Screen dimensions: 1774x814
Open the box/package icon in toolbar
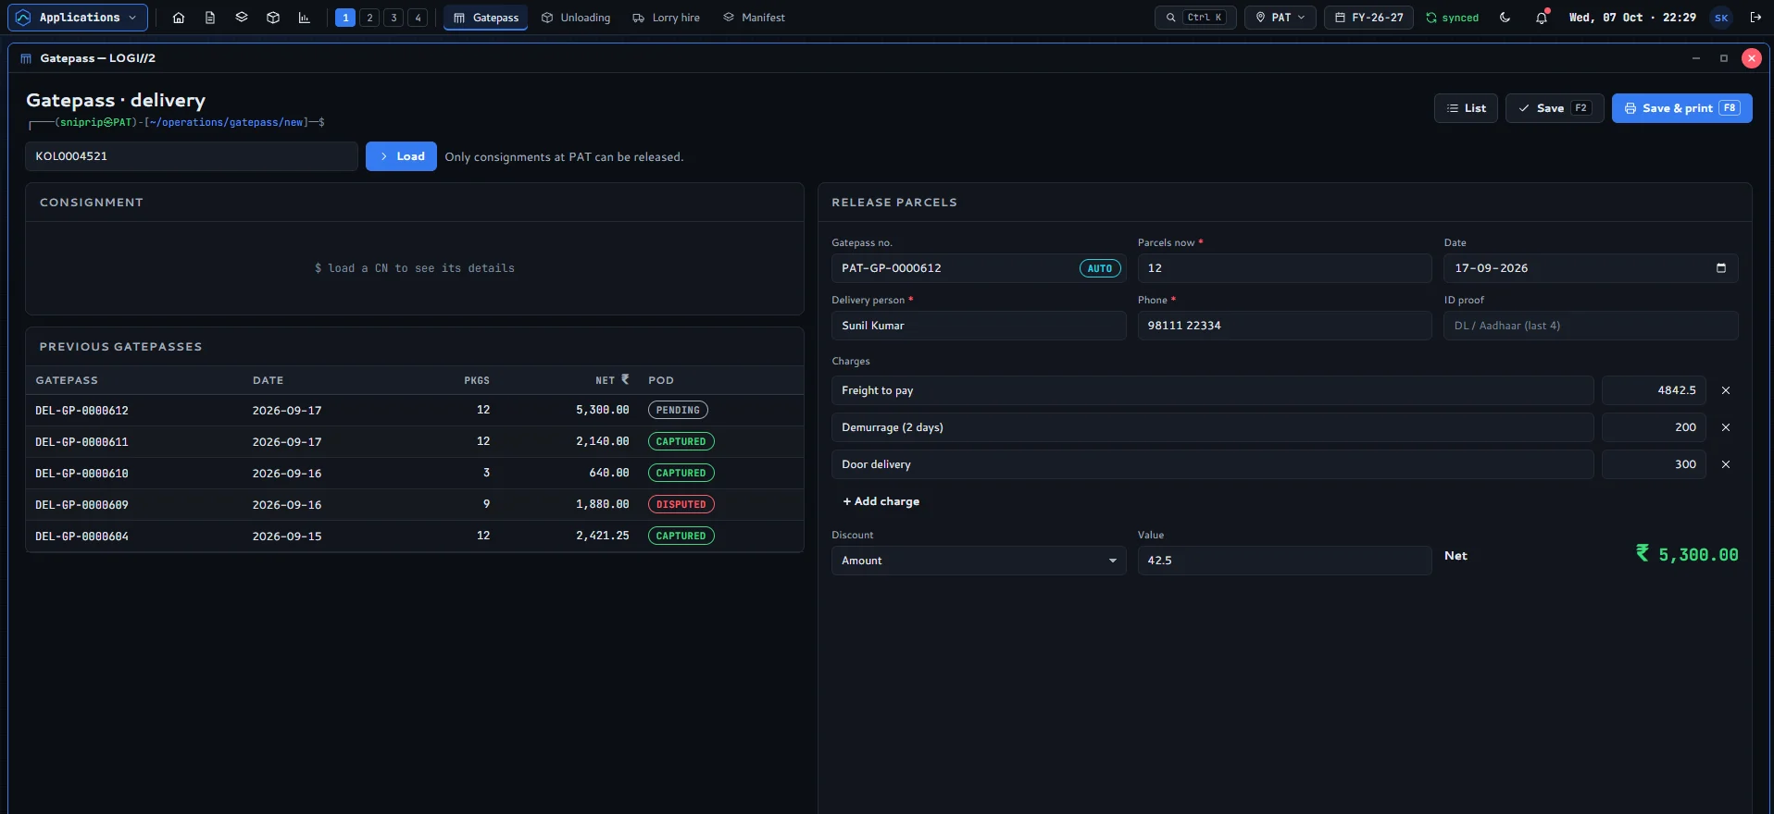(x=273, y=18)
